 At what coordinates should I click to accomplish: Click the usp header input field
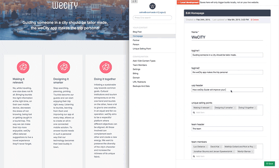(x=227, y=90)
